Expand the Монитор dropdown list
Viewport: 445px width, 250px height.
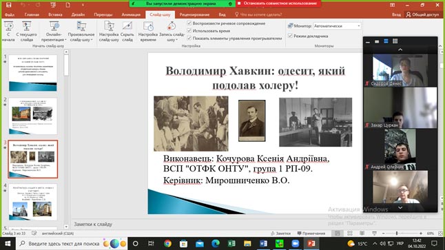[358, 25]
